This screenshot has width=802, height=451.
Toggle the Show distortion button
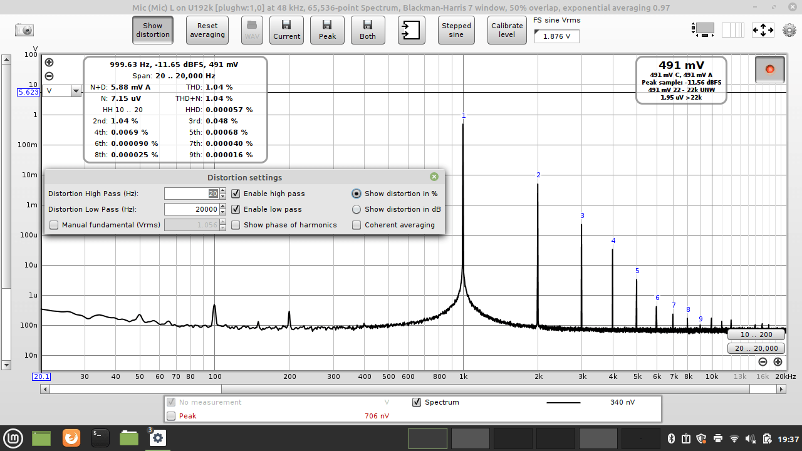[x=152, y=29]
